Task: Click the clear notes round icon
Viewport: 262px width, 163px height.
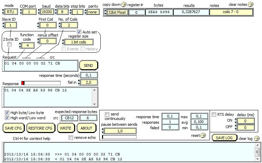Action: (x=251, y=4)
